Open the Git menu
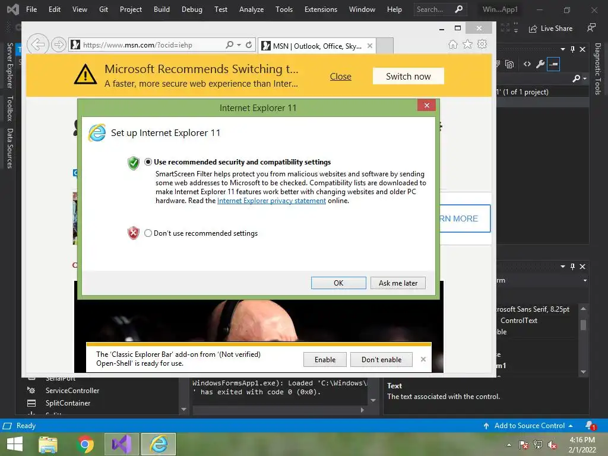The height and width of the screenshot is (456, 608). 103,9
